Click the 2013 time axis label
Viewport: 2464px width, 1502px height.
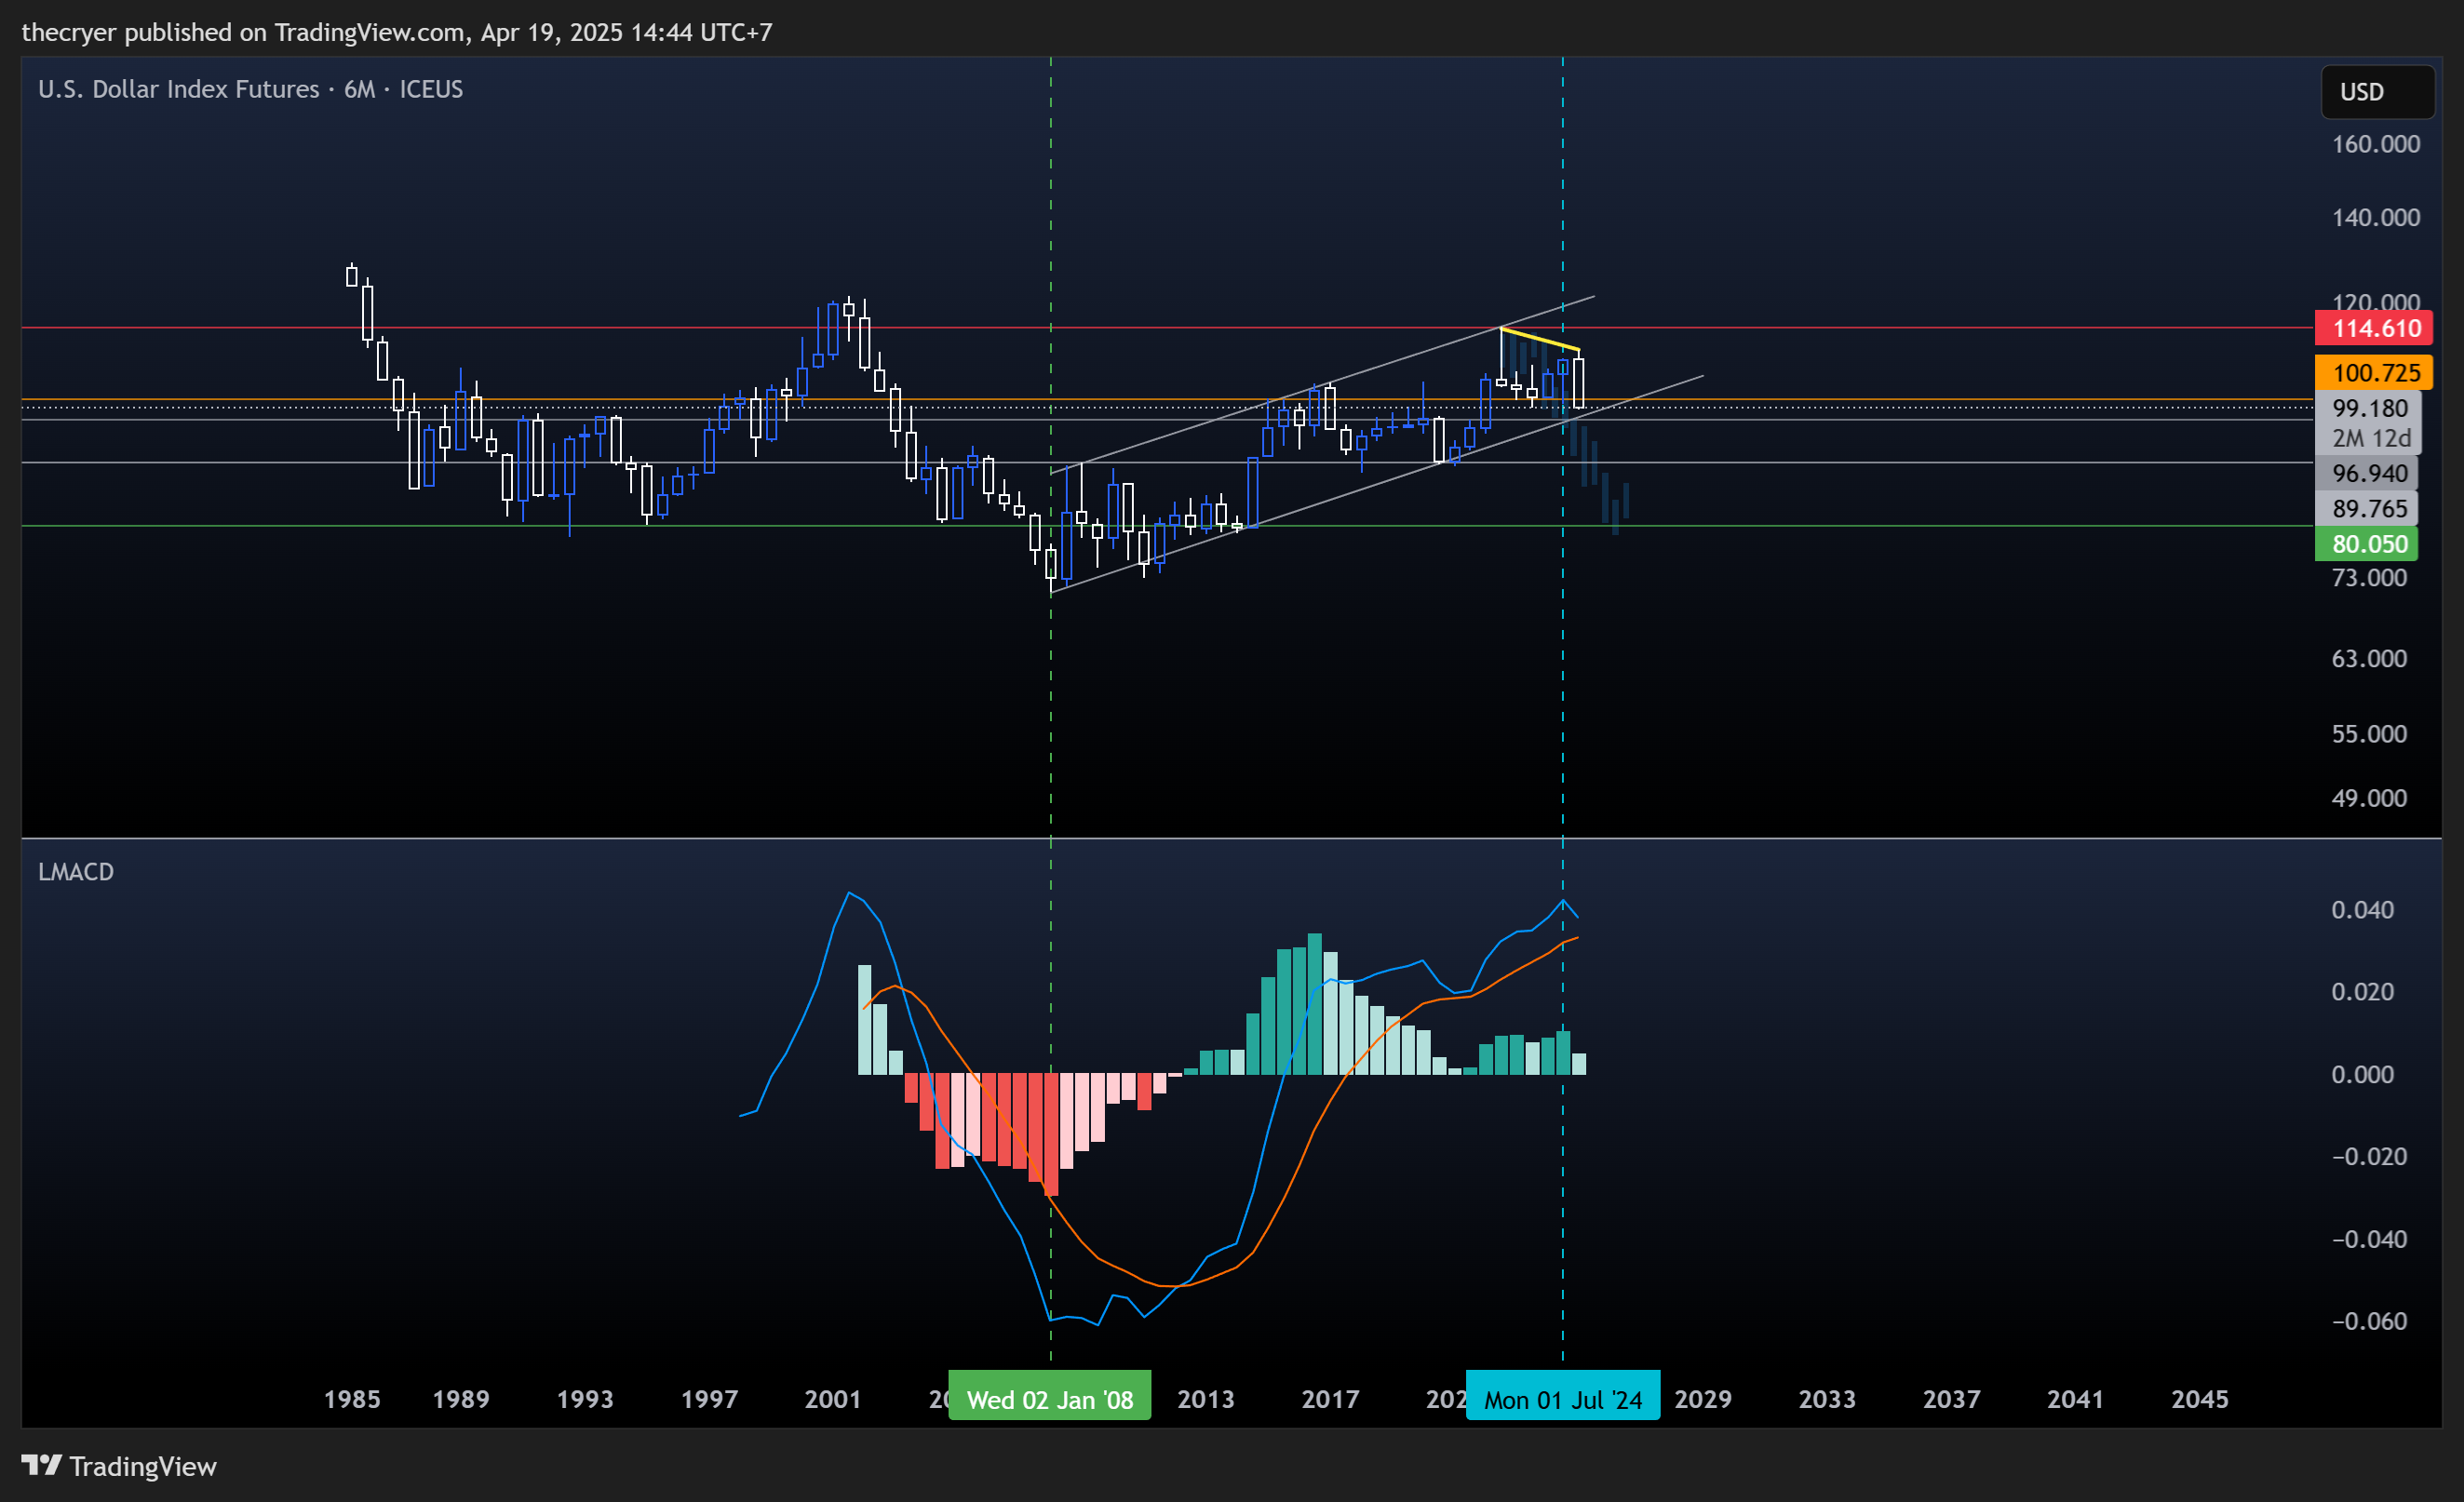pos(1206,1399)
